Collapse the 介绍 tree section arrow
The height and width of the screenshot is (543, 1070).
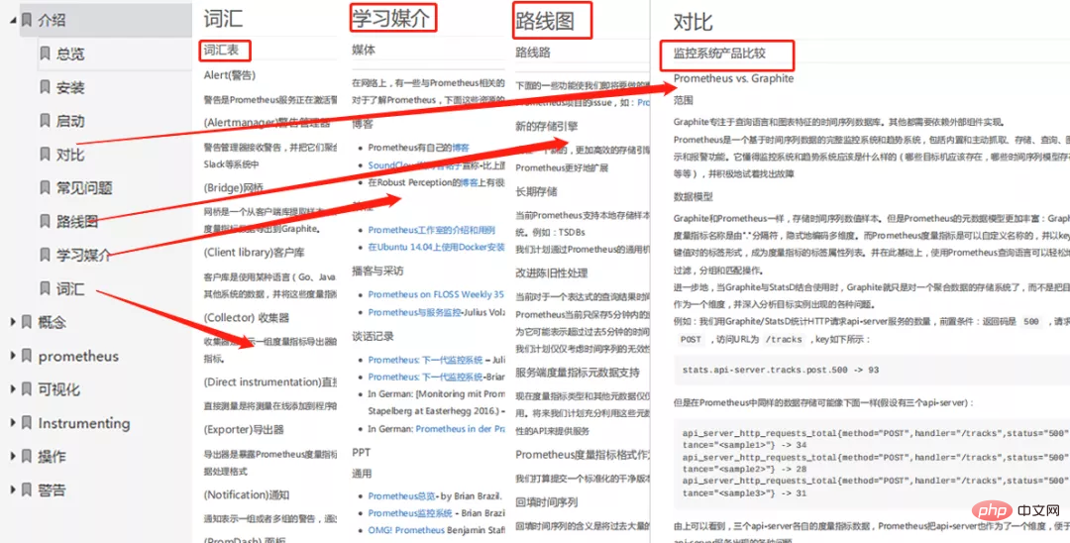(x=12, y=20)
